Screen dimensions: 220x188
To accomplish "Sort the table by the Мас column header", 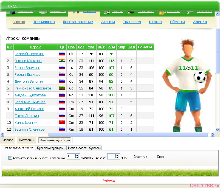I will (91, 47).
